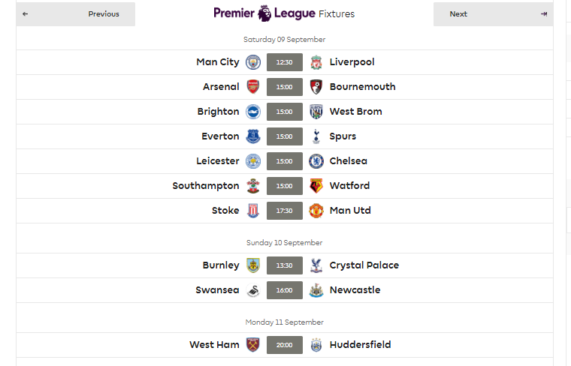
Task: Select the West Ham crest
Action: [x=253, y=345]
